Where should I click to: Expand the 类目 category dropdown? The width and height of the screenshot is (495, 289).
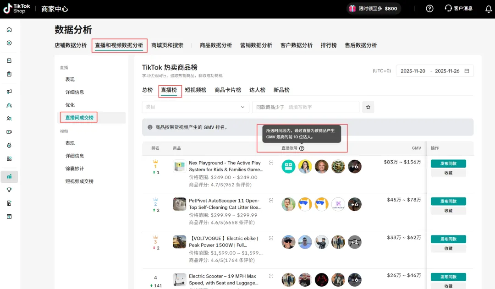click(195, 107)
